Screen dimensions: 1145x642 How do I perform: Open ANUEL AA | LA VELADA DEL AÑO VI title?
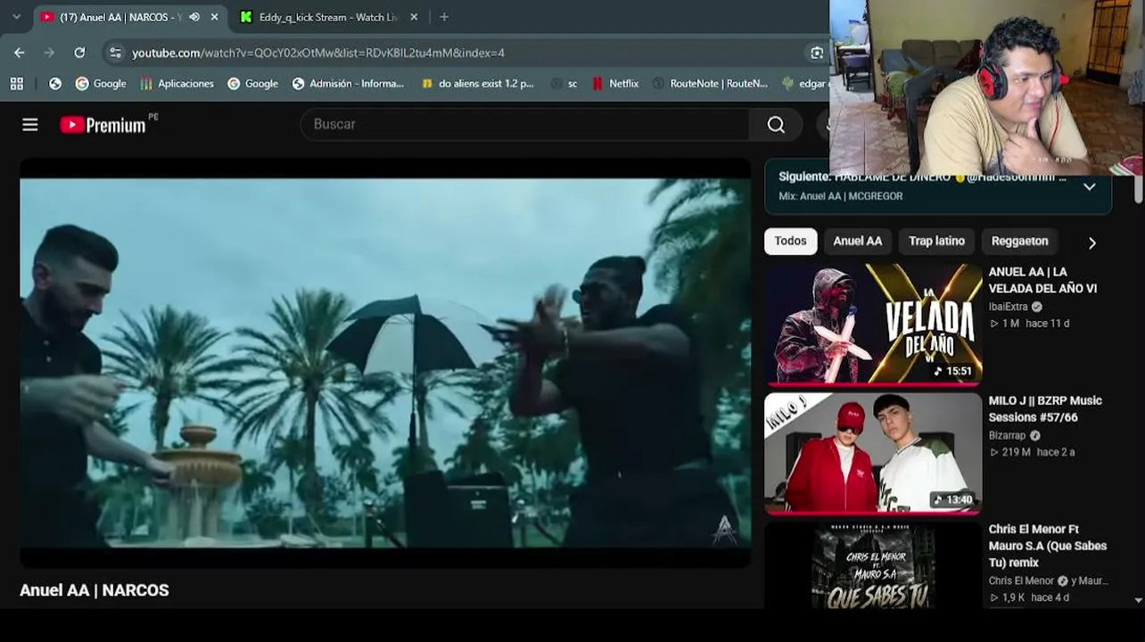[1042, 280]
